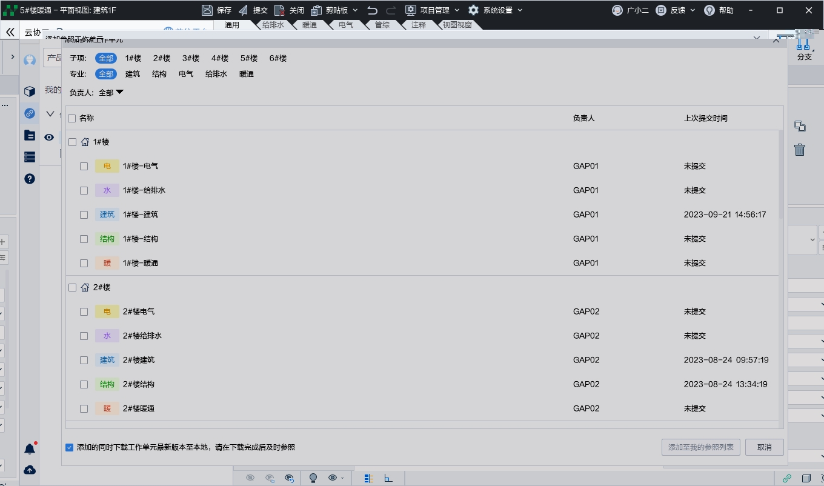Filter by 5#楼 sub-item
The height and width of the screenshot is (486, 824).
coord(249,58)
